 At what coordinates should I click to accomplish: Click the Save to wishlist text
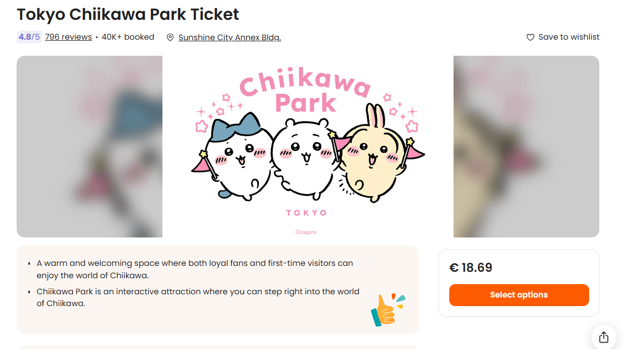[569, 37]
